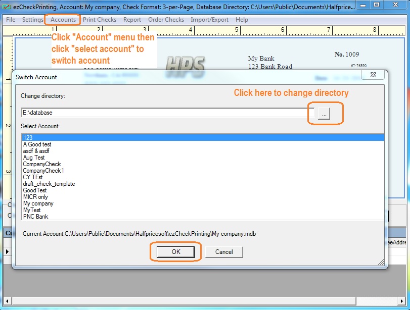Screen dimensions: 410x310
Task: Select 'PNC Bank' account entry
Action: coord(36,217)
